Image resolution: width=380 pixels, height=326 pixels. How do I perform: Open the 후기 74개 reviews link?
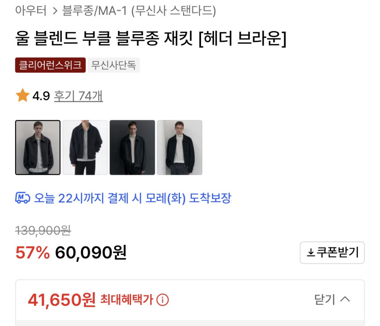[x=78, y=96]
